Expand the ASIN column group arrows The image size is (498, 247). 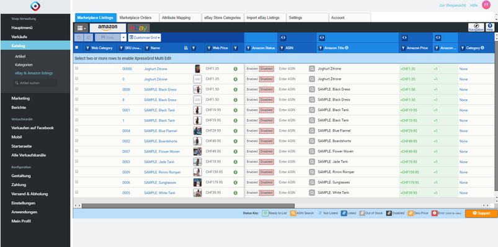coord(283,37)
